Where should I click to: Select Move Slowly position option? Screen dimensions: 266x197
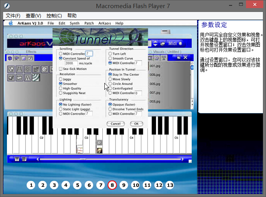tap(110, 79)
